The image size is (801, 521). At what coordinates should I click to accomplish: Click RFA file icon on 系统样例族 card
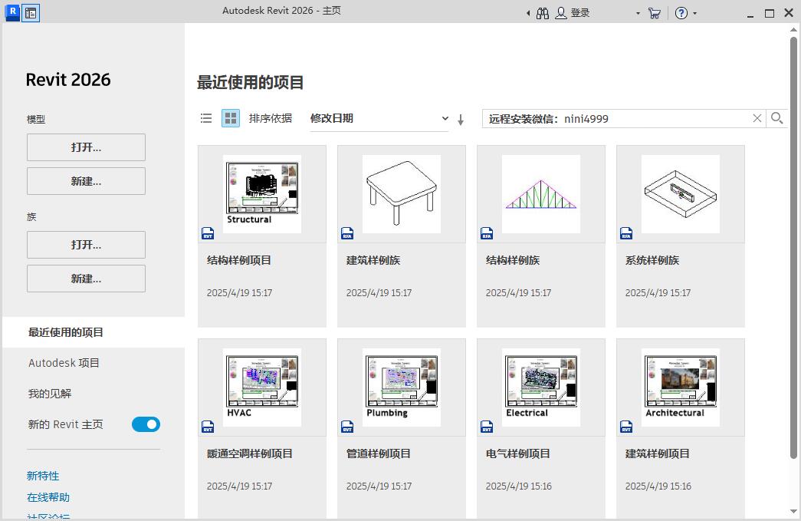coord(625,233)
